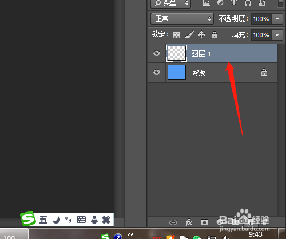Open the blend mode dropdown showing 正常

(182, 19)
